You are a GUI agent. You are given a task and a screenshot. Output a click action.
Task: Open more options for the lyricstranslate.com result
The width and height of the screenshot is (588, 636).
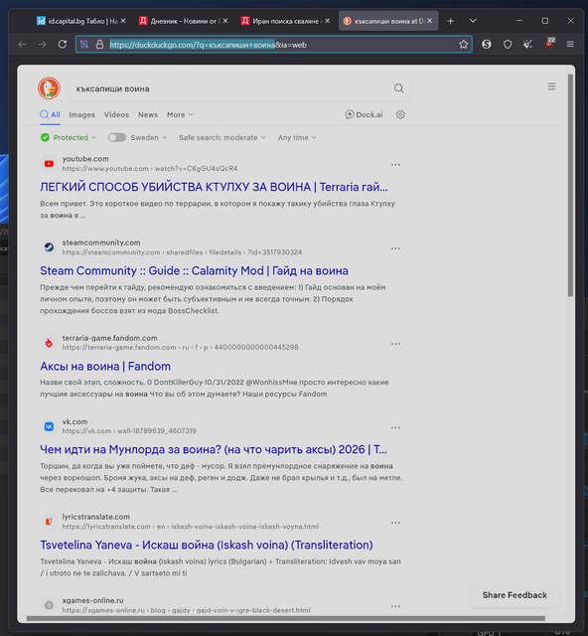[395, 523]
